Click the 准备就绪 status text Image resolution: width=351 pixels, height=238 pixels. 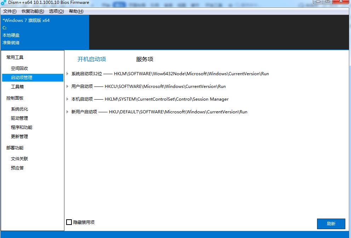click(x=11, y=43)
